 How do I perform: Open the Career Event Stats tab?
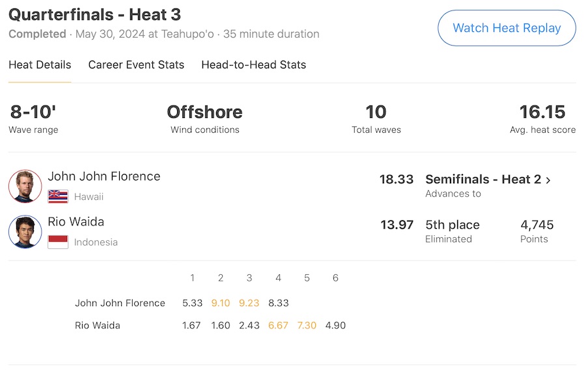[x=136, y=64]
